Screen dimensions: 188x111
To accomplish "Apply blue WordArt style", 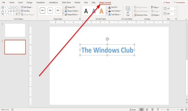I will [94, 11].
